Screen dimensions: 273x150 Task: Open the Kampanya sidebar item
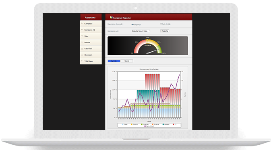pyautogui.click(x=91, y=24)
